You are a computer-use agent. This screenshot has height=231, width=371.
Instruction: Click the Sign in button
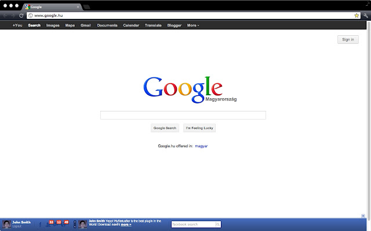[348, 40]
